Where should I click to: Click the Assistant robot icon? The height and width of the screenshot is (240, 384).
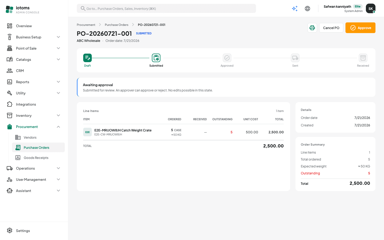(x=10, y=191)
